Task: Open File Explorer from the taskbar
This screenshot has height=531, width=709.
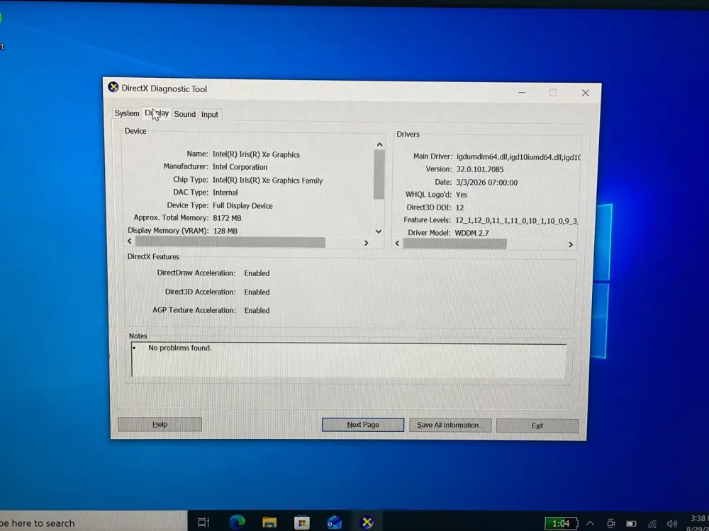Action: click(269, 523)
